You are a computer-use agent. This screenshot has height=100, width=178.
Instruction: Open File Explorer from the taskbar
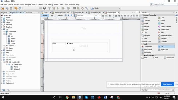tap(73, 97)
